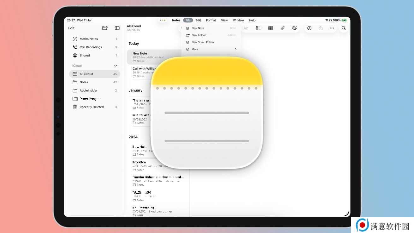Viewport: 414px width, 233px height.
Task: Open the Edit menu in menu bar
Action: click(x=198, y=20)
